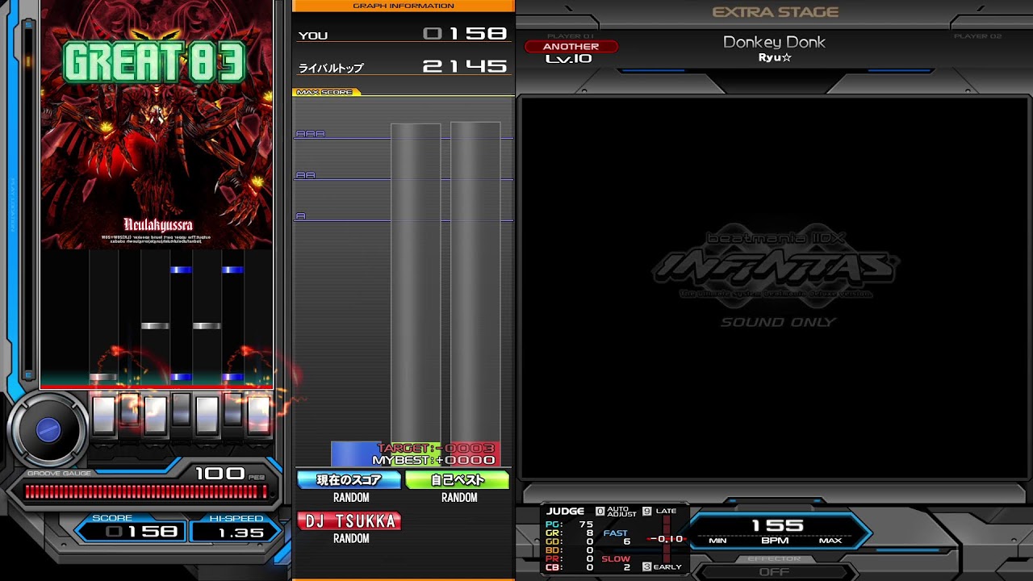Viewport: 1033px width, 581px height.
Task: Click the MYBEST: +0000 readout
Action: click(x=433, y=460)
